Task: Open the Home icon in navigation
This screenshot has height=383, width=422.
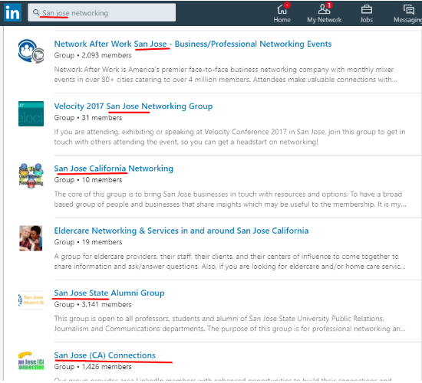Action: (x=282, y=10)
